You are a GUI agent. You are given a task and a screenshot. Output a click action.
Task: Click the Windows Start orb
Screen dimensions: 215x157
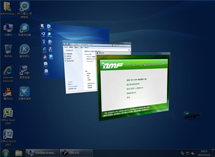(6, 153)
